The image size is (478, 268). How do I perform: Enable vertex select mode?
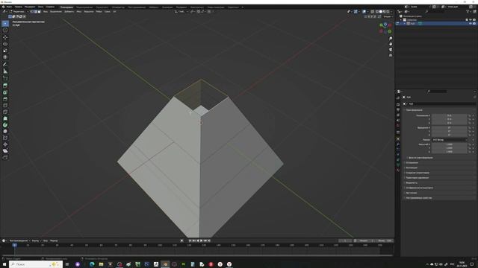tap(31, 12)
